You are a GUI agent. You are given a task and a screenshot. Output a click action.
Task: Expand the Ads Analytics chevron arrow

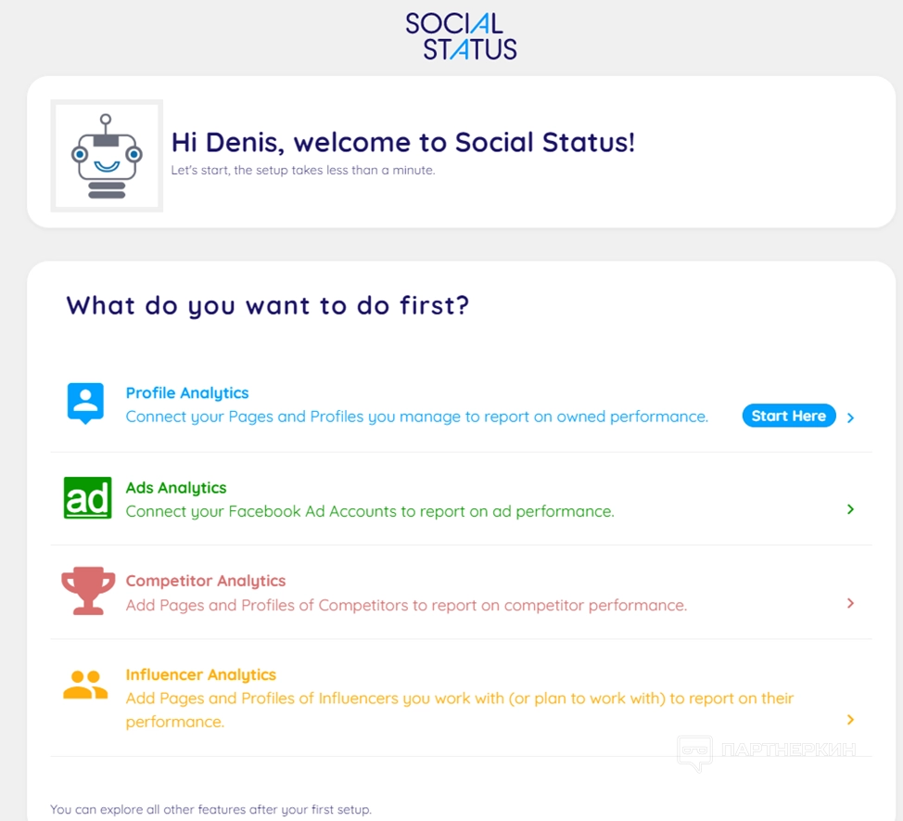(x=850, y=509)
